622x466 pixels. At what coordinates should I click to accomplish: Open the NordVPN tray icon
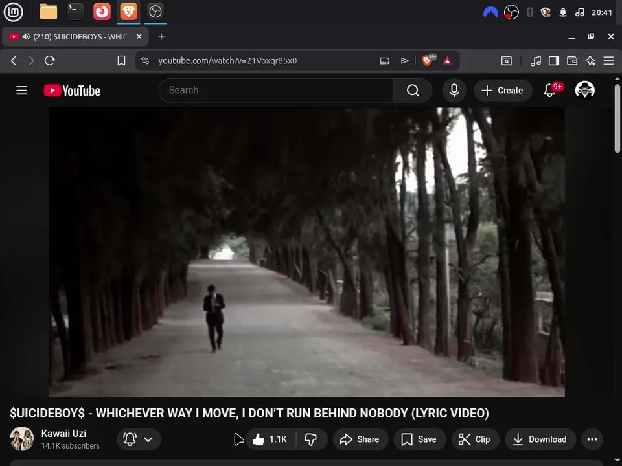coord(490,12)
